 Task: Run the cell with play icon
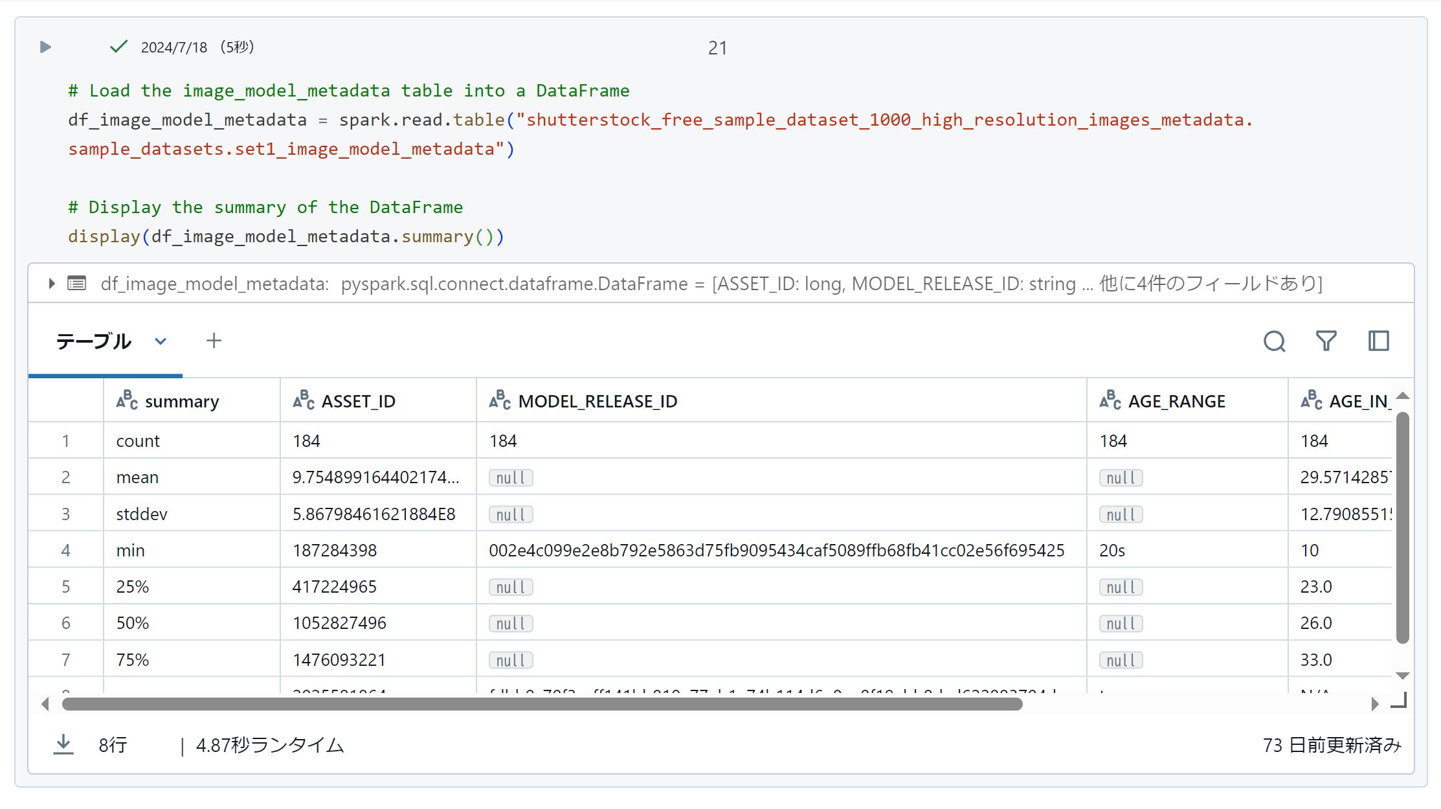click(x=45, y=47)
